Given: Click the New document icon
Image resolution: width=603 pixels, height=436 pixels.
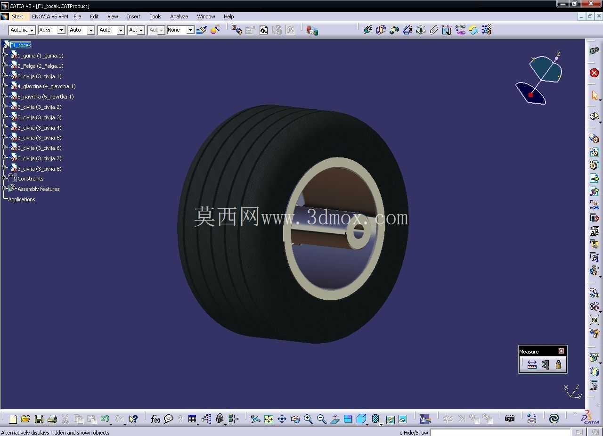Looking at the screenshot, I should (x=13, y=419).
